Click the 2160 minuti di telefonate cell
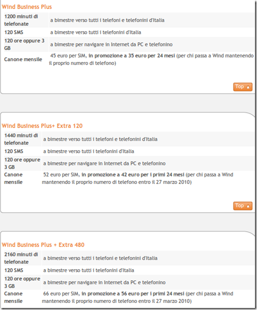Viewport: 257px width, 310px height. [23, 258]
